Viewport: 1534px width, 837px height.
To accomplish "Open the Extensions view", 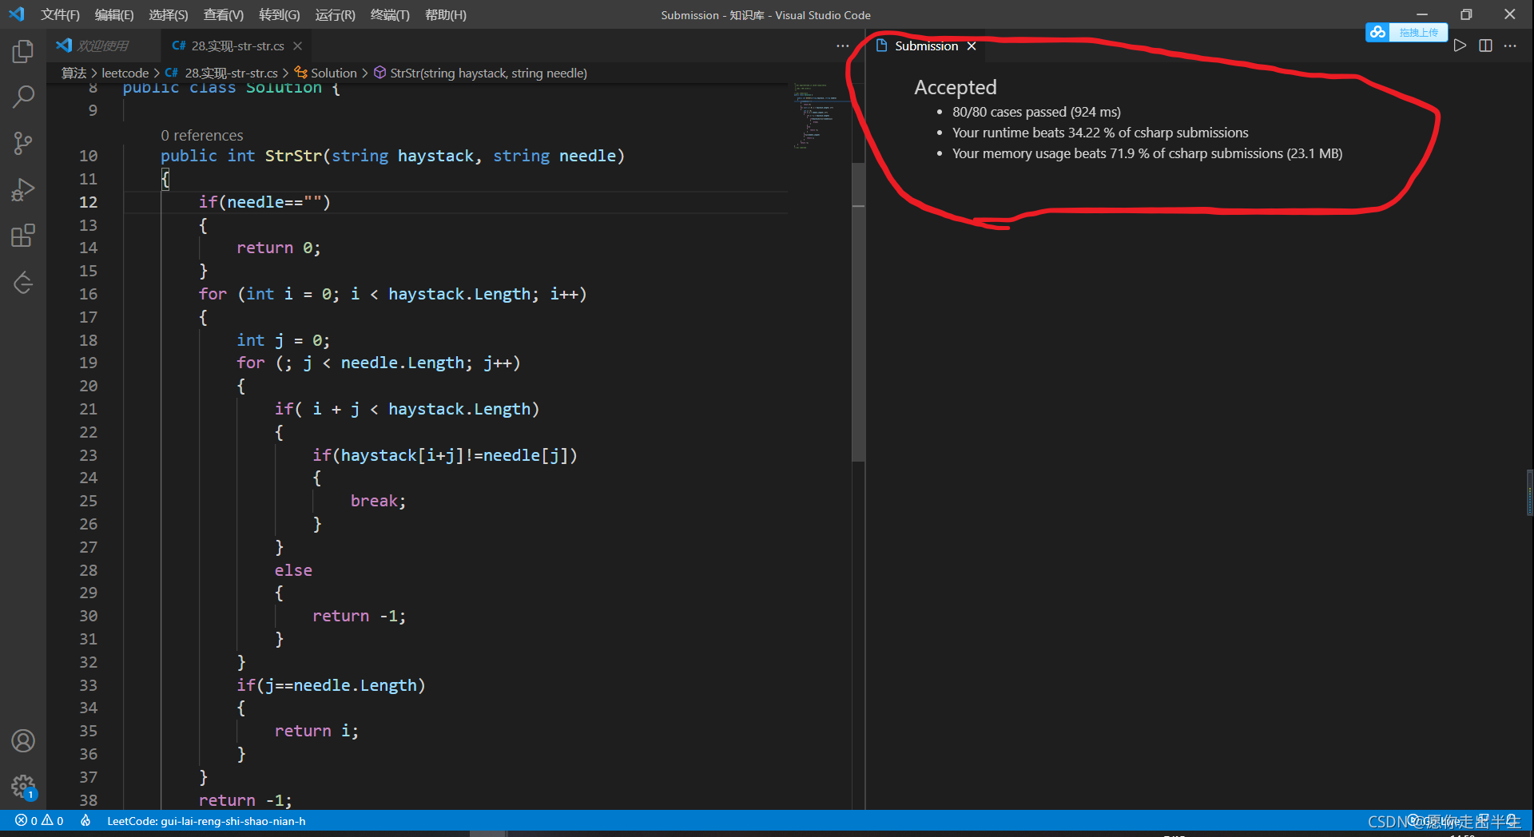I will (23, 236).
